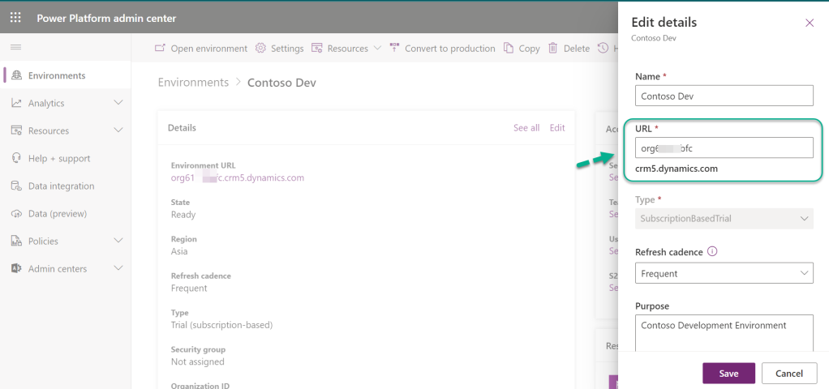Screen dimensions: 829x389
Task: Click the Convert to production icon
Action: (394, 48)
